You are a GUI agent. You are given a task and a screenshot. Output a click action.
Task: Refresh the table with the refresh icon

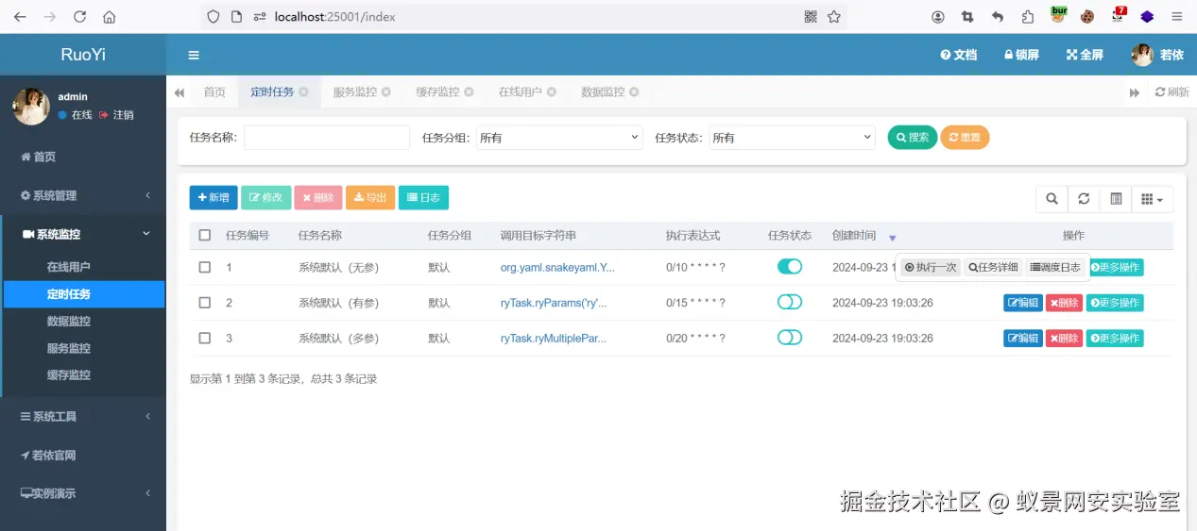click(1084, 199)
